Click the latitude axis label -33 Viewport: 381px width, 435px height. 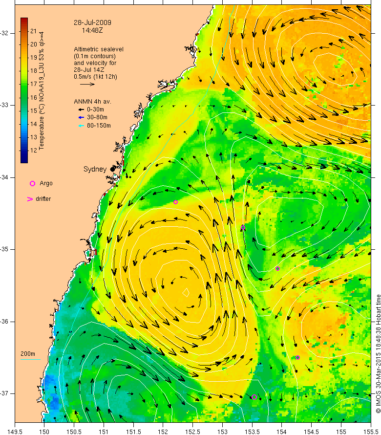click(4, 105)
